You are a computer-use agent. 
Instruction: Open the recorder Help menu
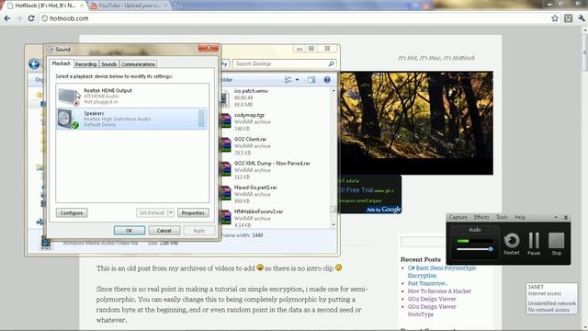pos(520,217)
